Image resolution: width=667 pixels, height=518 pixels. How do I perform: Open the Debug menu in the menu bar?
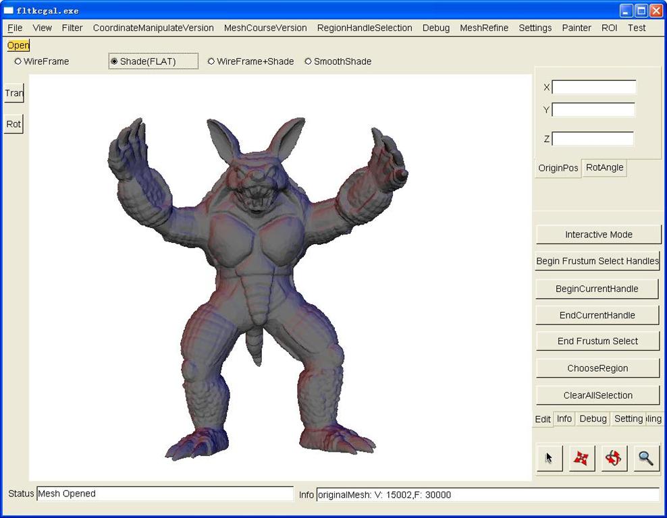point(436,28)
